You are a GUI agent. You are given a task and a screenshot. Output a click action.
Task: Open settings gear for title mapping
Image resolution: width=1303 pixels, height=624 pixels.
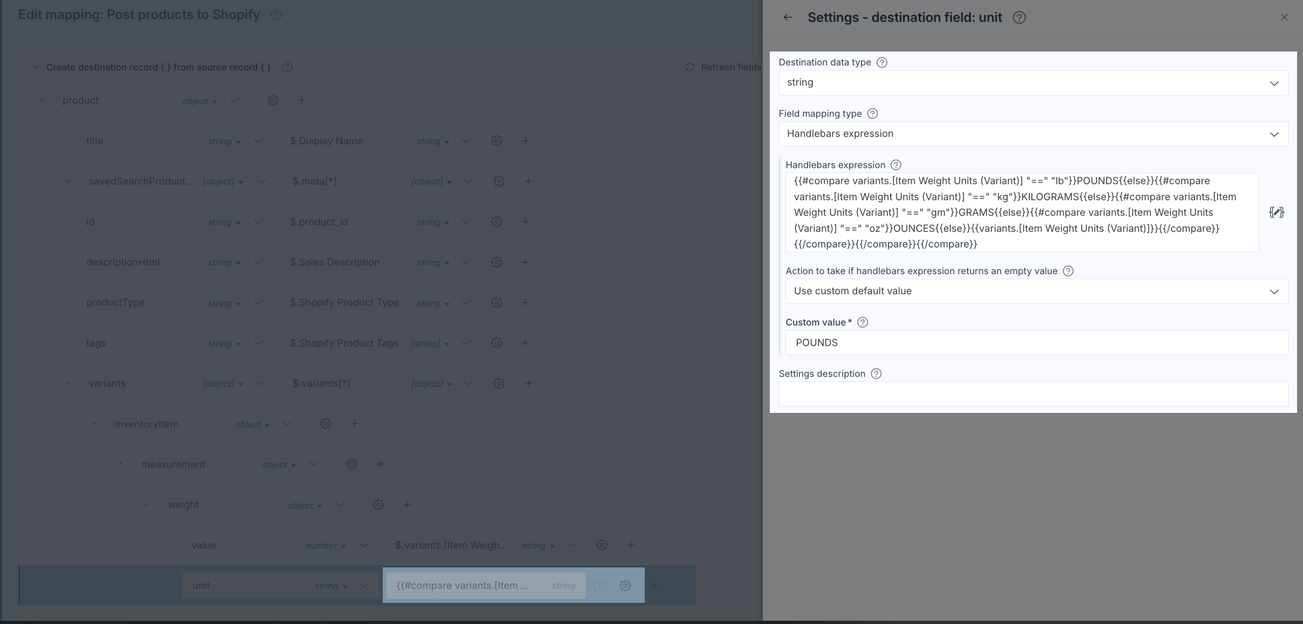tap(497, 141)
